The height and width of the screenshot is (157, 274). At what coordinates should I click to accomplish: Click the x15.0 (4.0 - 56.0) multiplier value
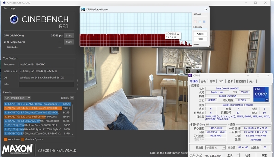click(216, 132)
